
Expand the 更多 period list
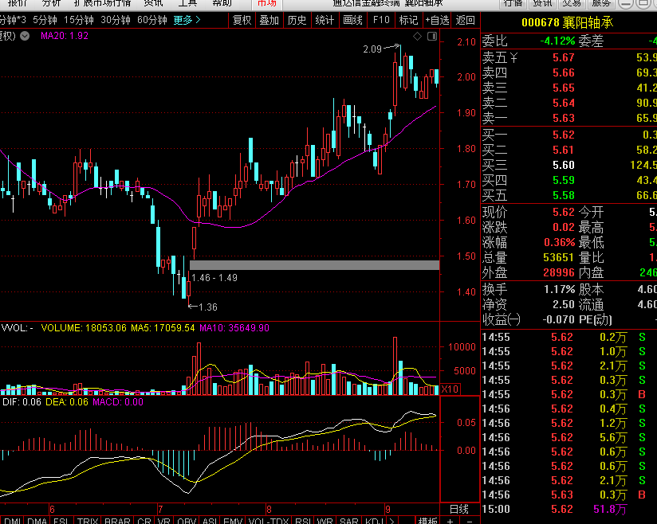click(x=187, y=20)
